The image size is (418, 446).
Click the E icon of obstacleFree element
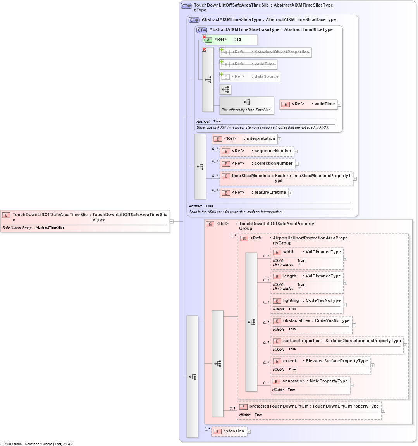pos(277,321)
